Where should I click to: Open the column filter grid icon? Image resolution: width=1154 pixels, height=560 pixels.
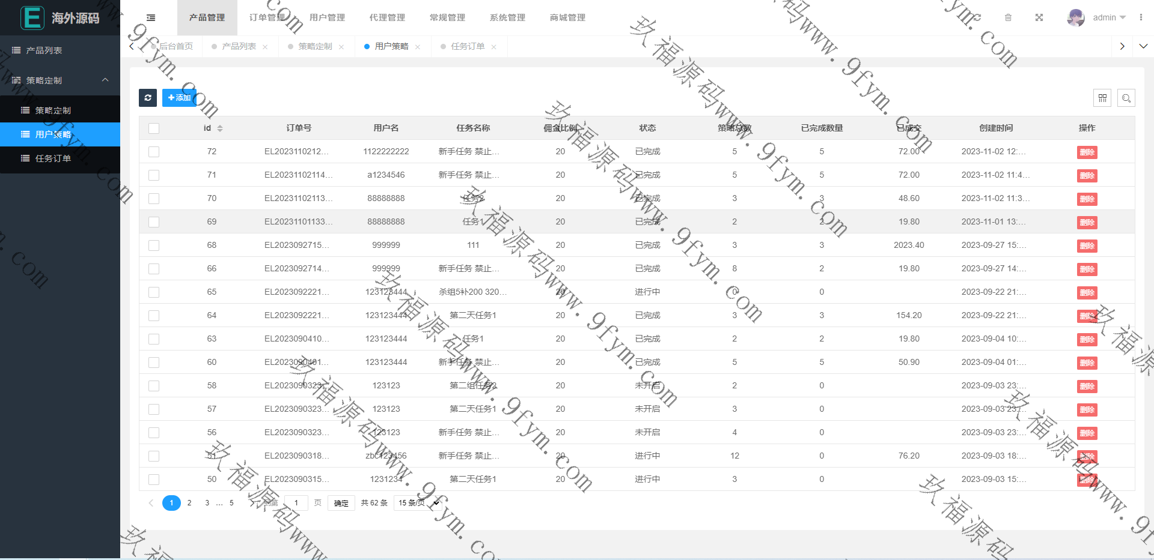[1102, 98]
